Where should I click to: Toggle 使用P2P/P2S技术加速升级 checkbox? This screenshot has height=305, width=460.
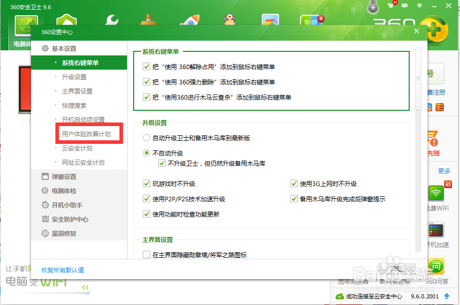click(146, 199)
